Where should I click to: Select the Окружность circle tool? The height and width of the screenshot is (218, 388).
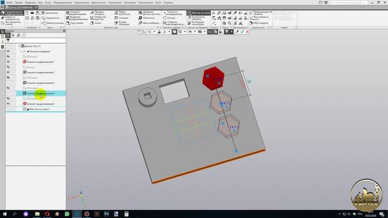point(50,18)
